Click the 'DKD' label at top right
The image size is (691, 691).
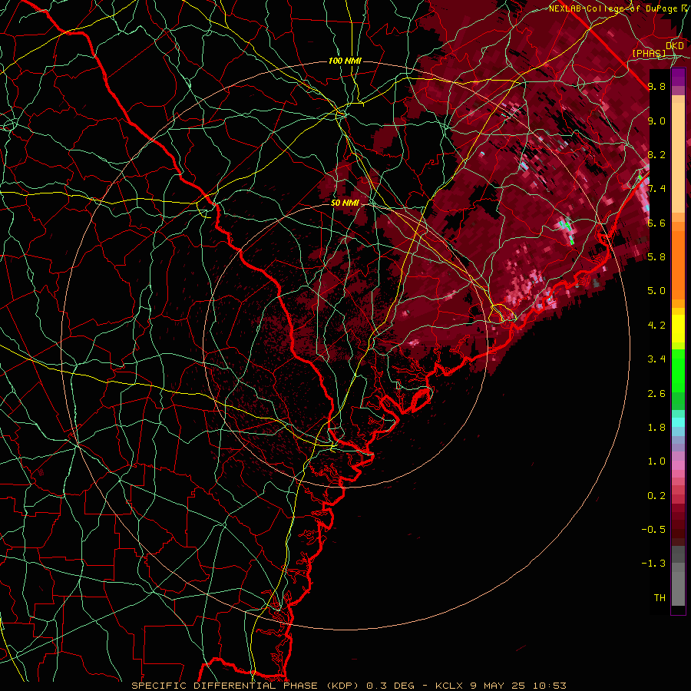click(675, 46)
